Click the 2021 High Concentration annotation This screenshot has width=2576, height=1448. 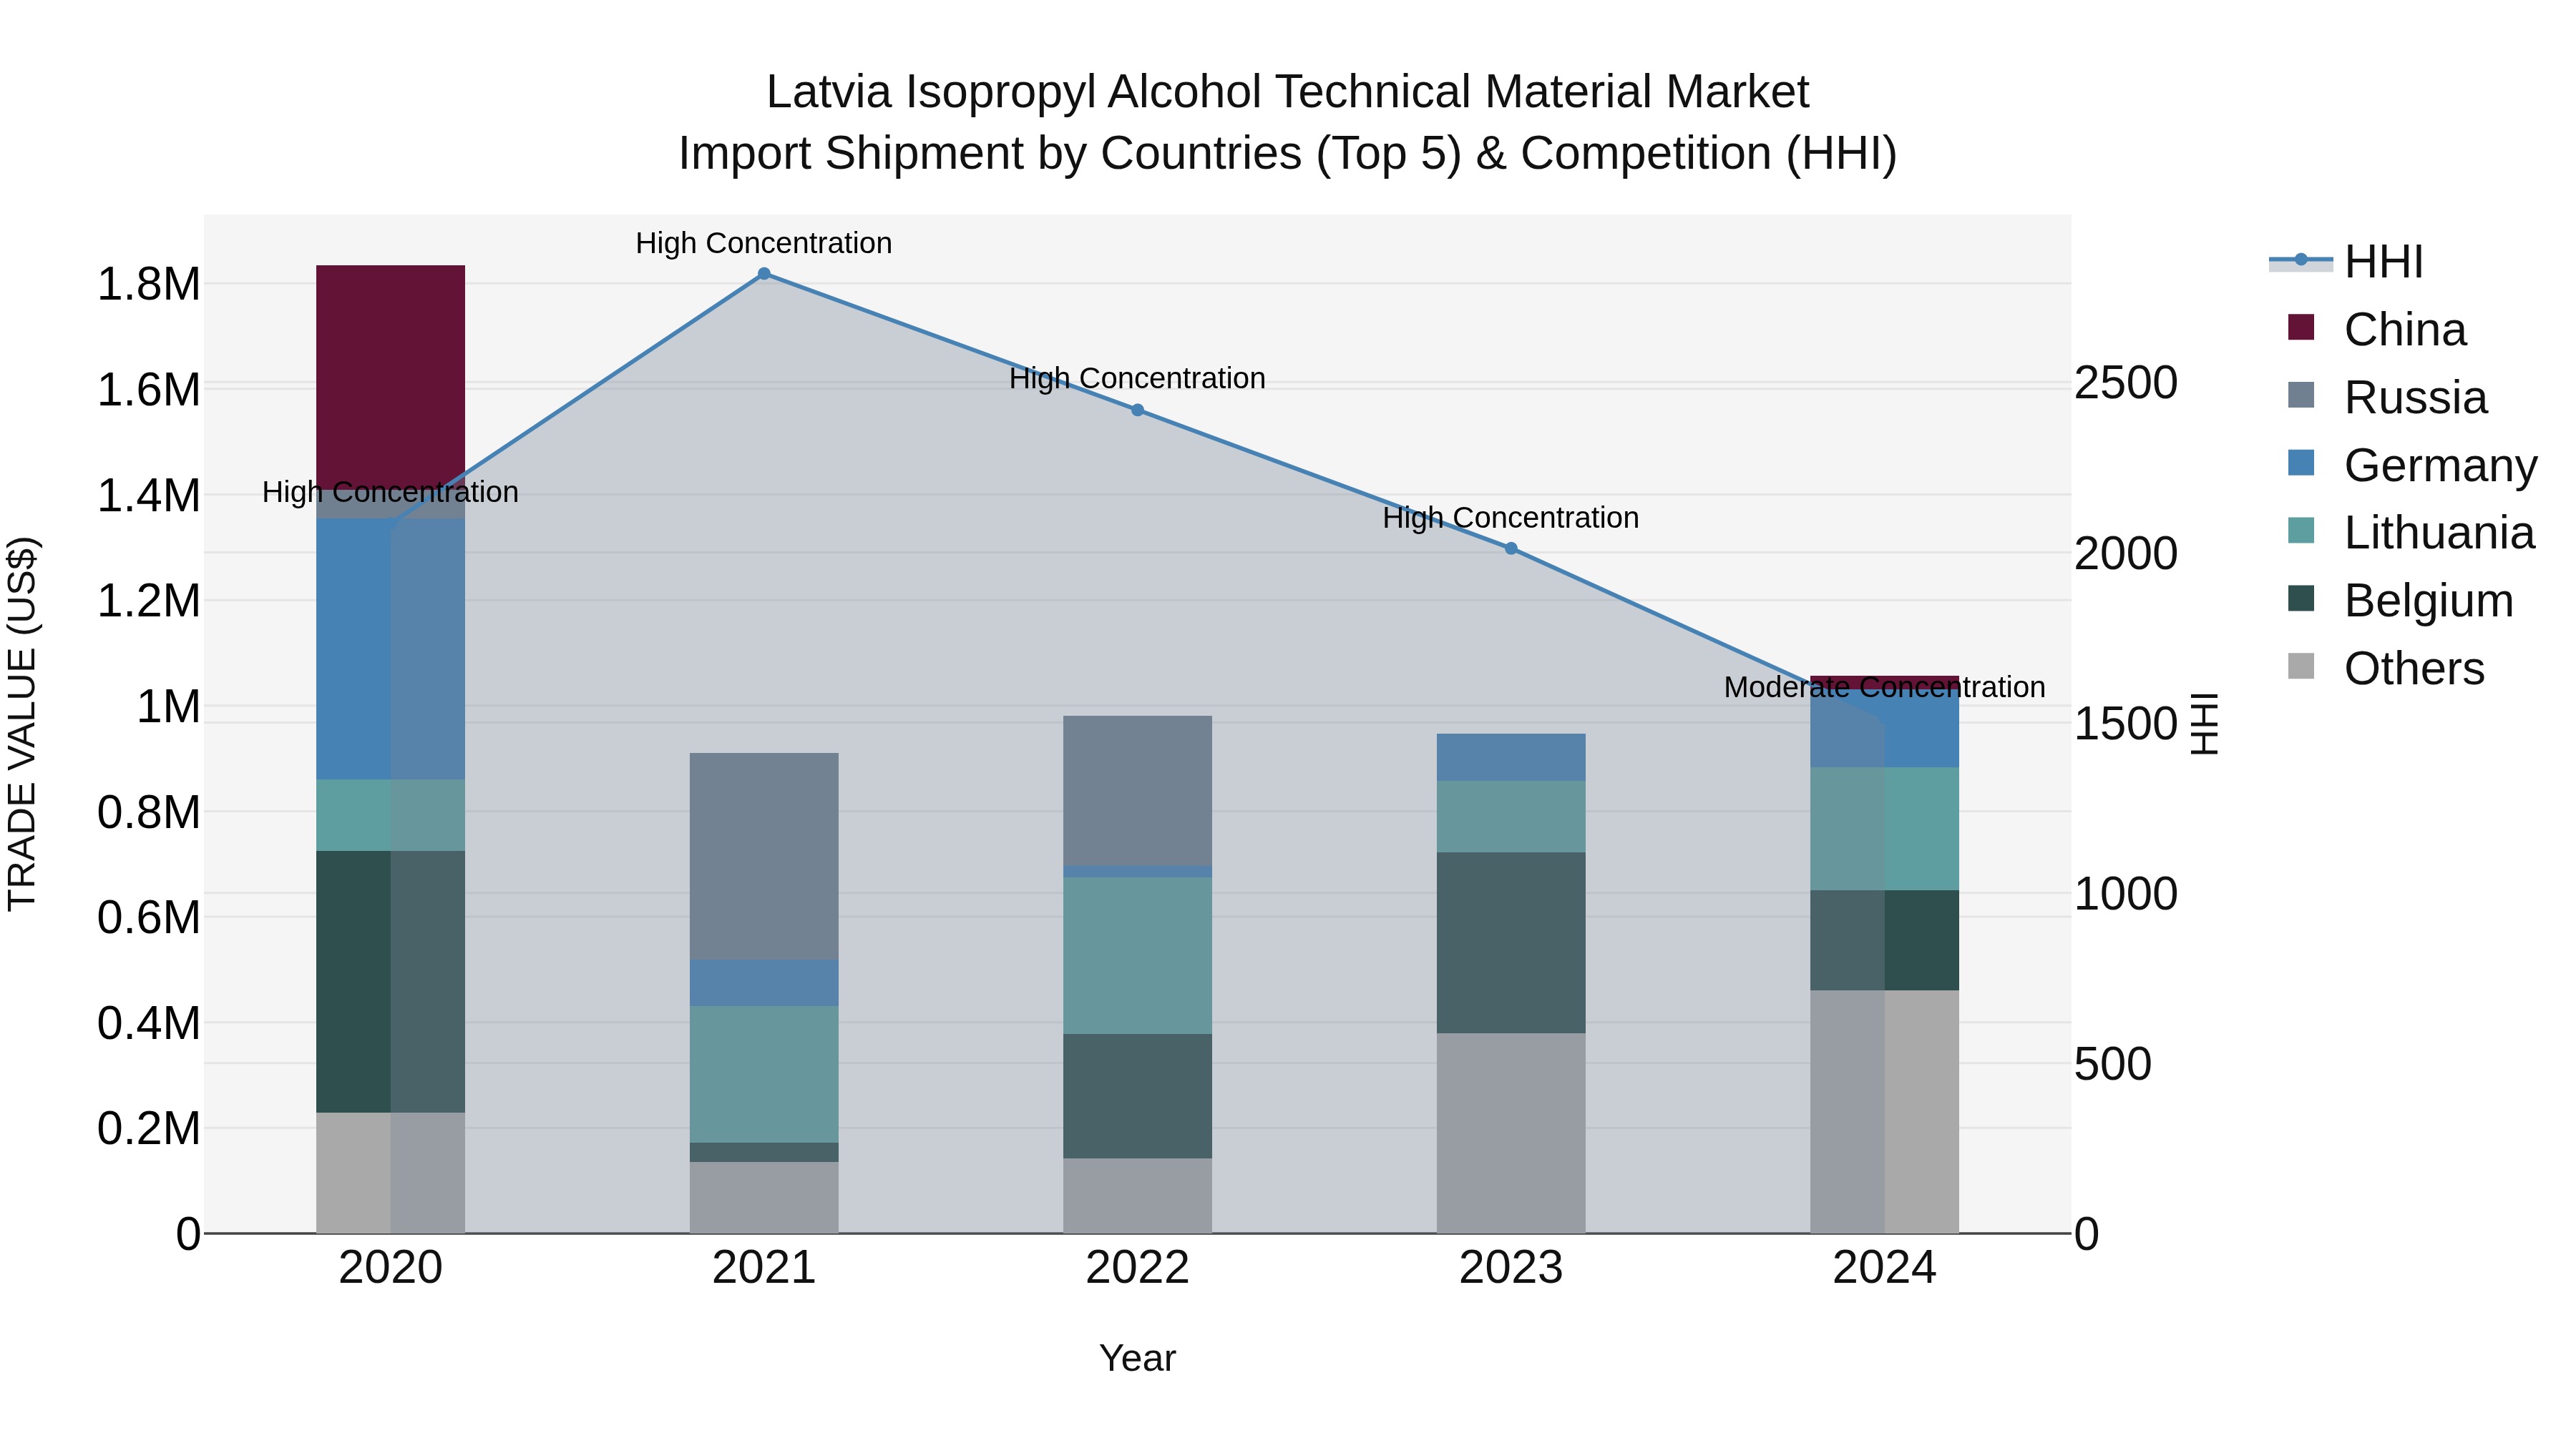pos(764,243)
